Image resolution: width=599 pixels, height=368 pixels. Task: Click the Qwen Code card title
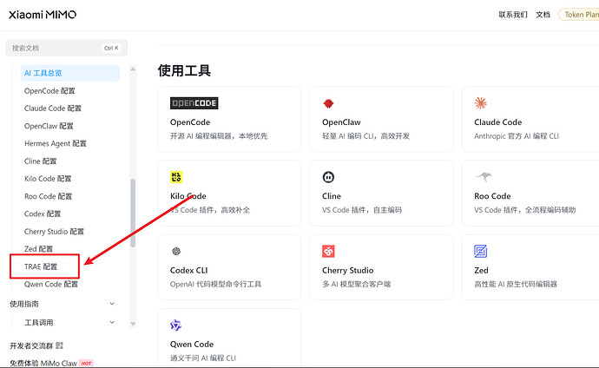tap(192, 345)
